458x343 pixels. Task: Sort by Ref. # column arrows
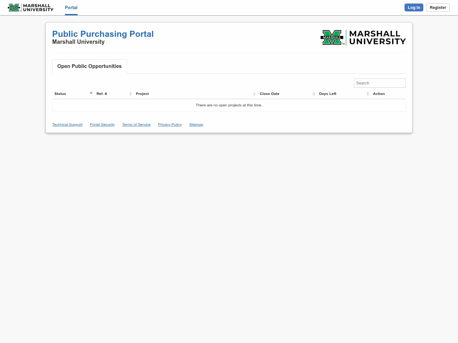pos(130,94)
